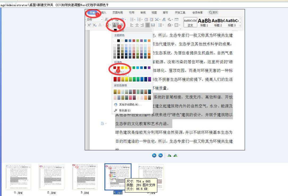The height and width of the screenshot is (196, 288).
Task: Click the 3.jpg file name label
Action: (85, 192)
